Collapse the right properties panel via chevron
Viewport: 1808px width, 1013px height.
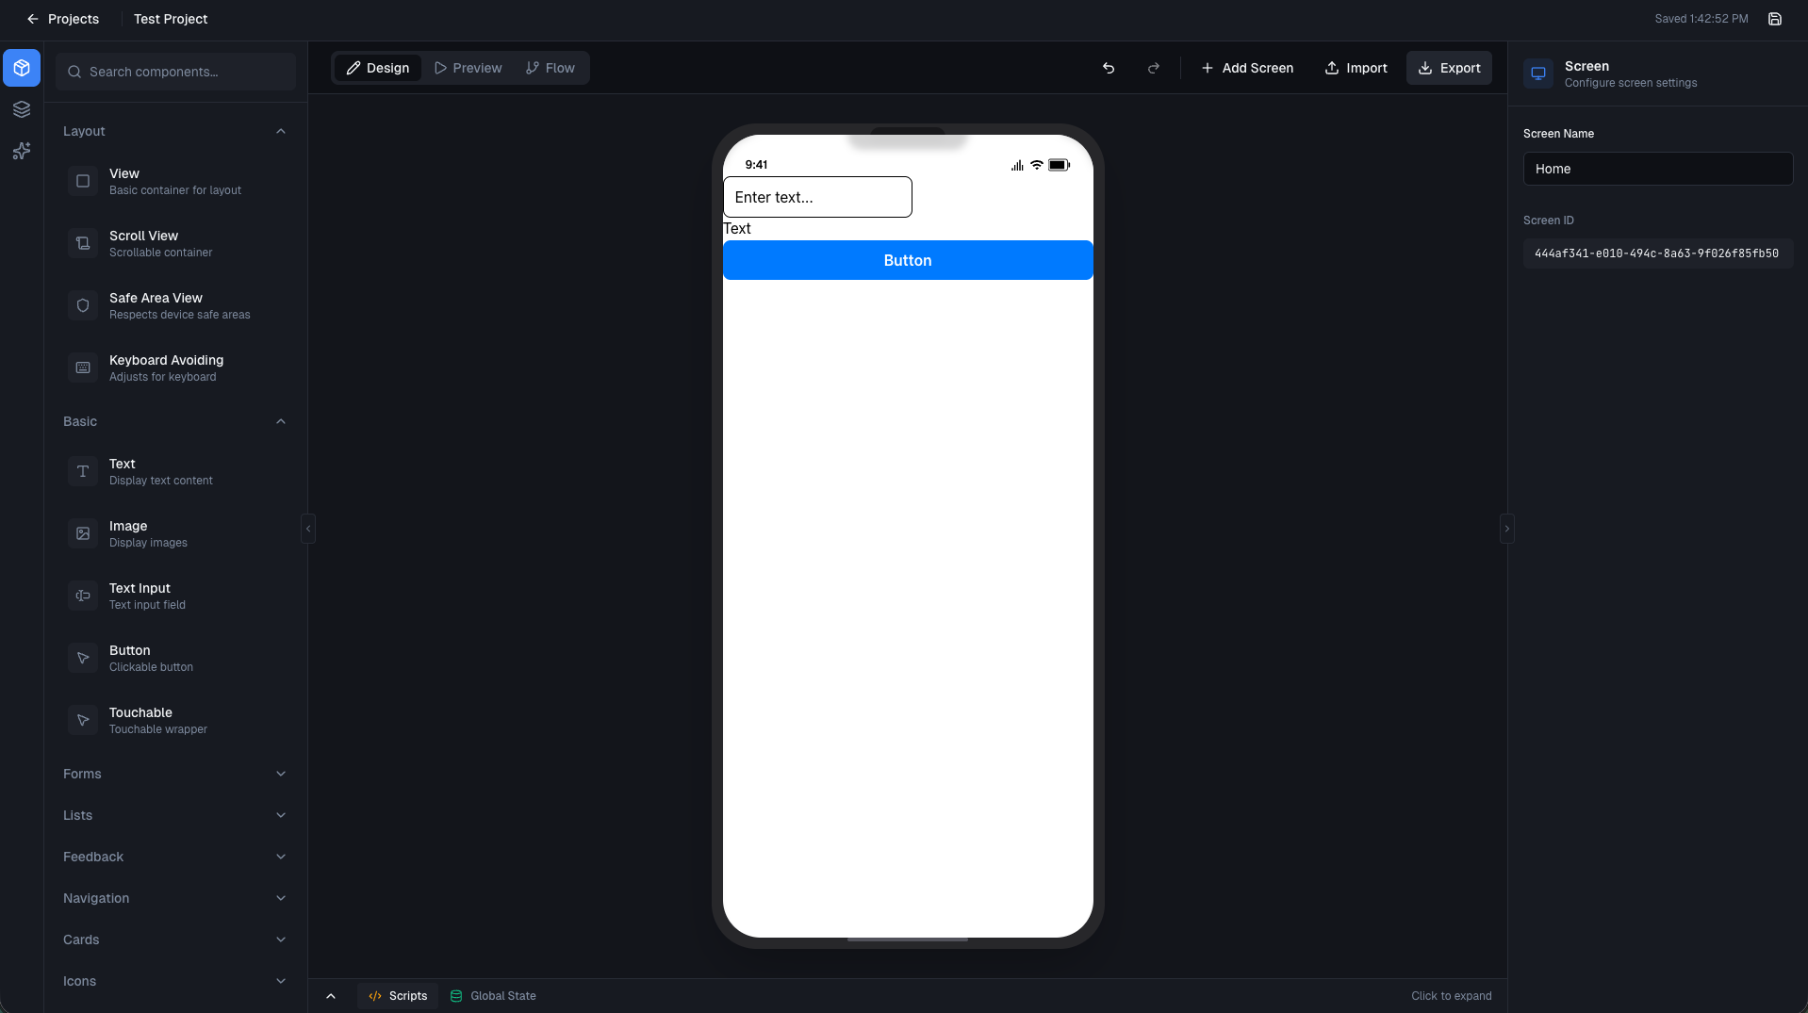1506,529
